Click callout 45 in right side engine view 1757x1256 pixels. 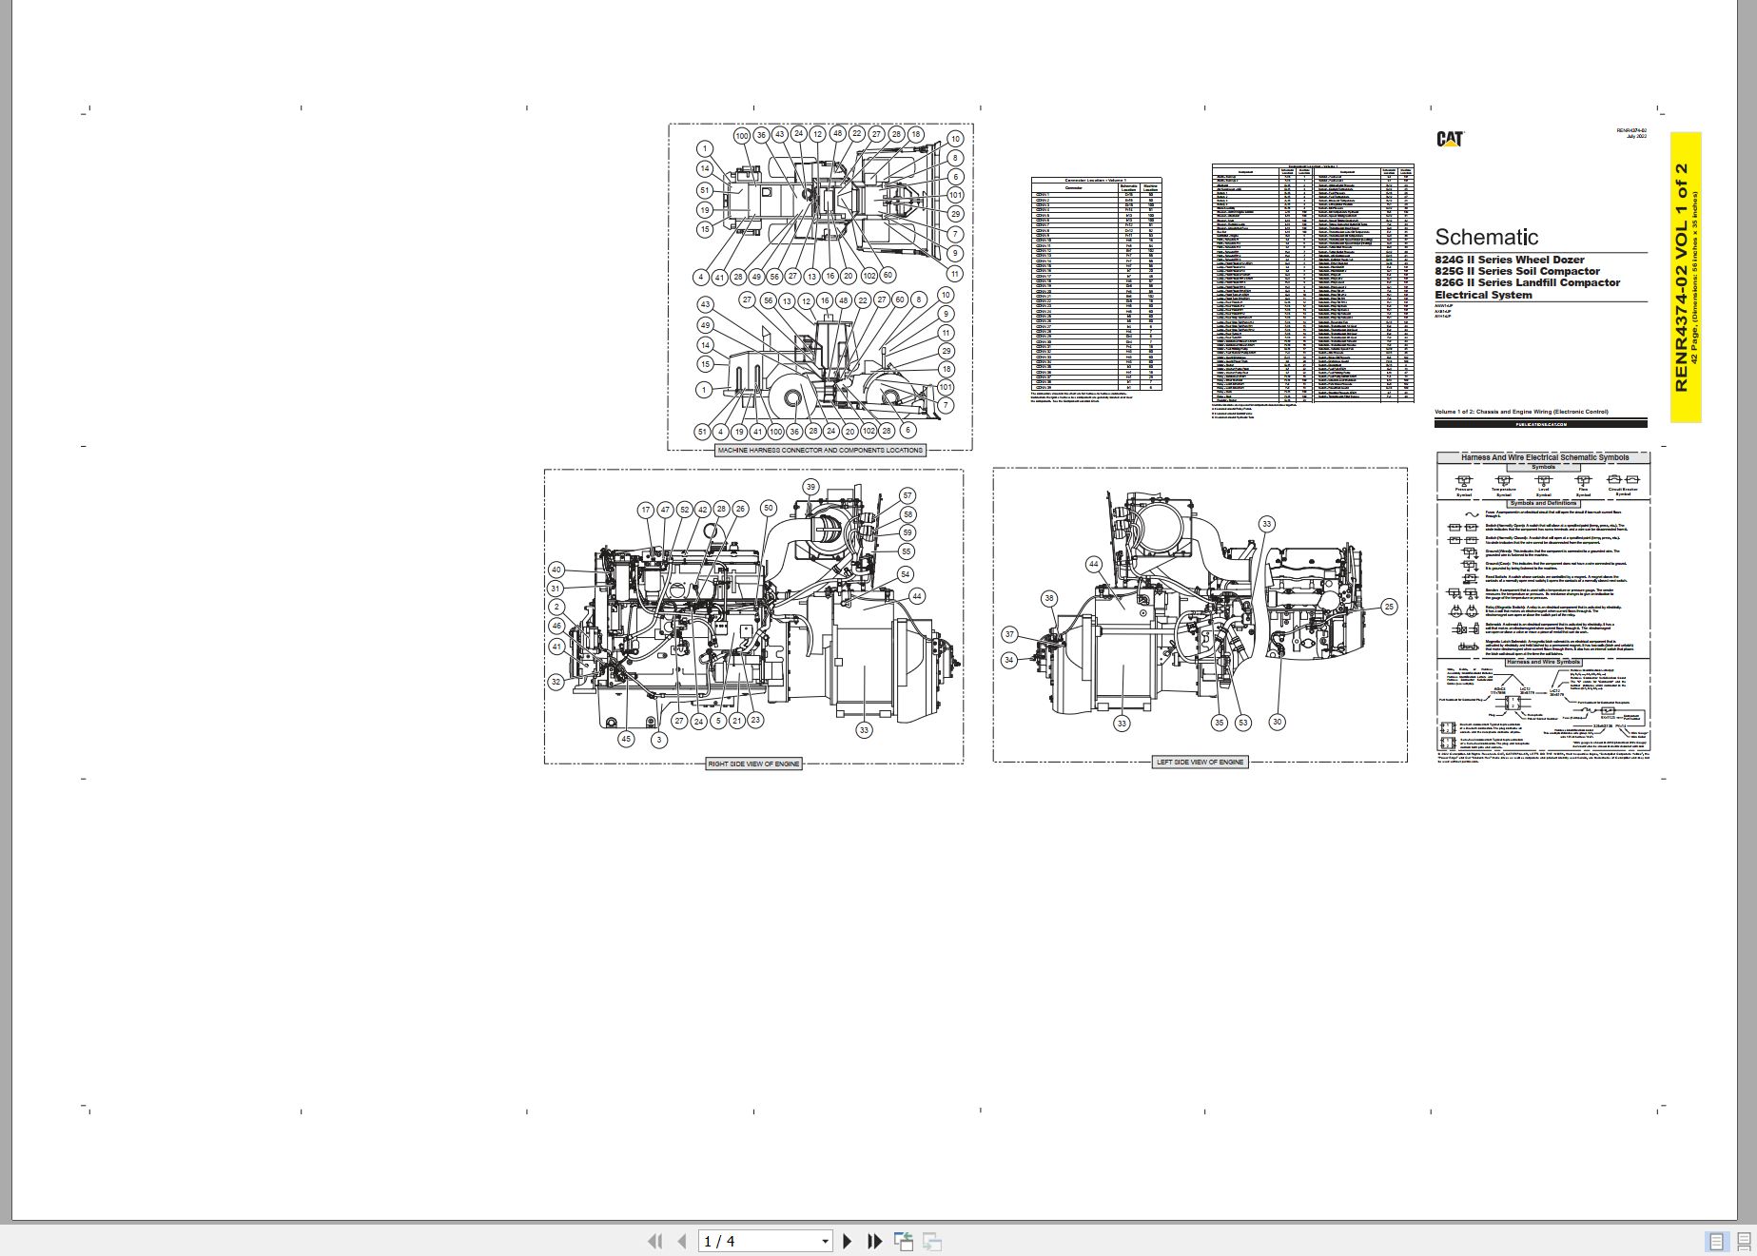(625, 739)
